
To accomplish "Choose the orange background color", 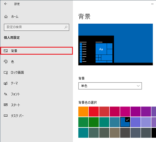I will pyautogui.click(x=83, y=112).
